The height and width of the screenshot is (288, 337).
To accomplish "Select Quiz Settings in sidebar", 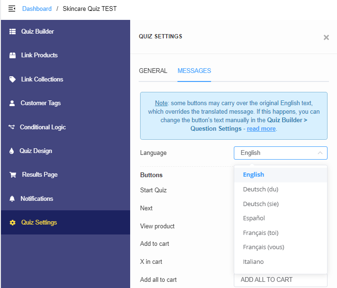I will click(x=65, y=223).
